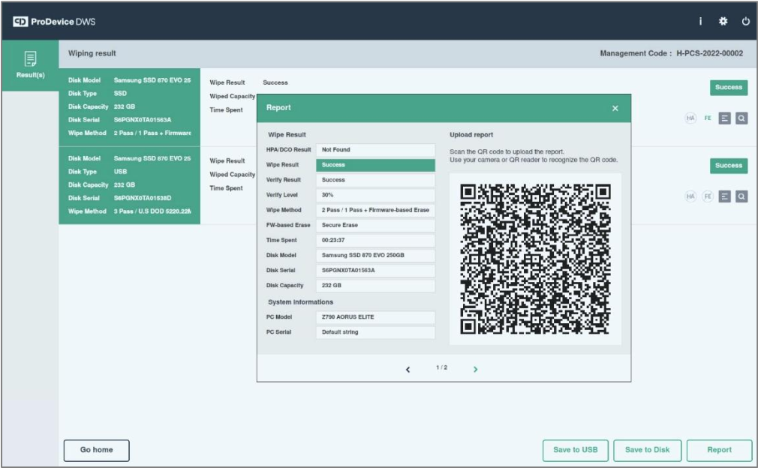Viewport: 758px width, 468px height.
Task: Click Disk Model field in report
Action: [x=375, y=255]
